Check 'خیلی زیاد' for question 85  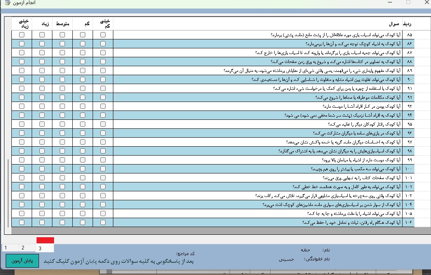pyautogui.click(x=22, y=35)
